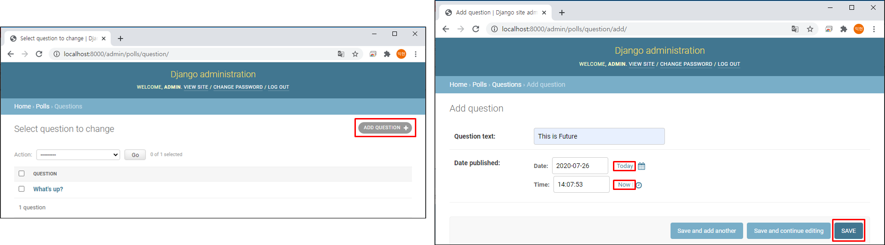This screenshot has width=885, height=245.
Task: Maximize the right browser window
Action: 852,7
